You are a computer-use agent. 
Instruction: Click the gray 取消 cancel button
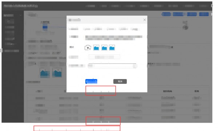pyautogui.click(x=120, y=81)
